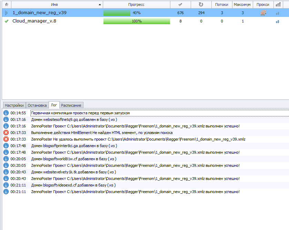Select 'Не удалось выполнить проект' error message

pyautogui.click(x=138, y=139)
